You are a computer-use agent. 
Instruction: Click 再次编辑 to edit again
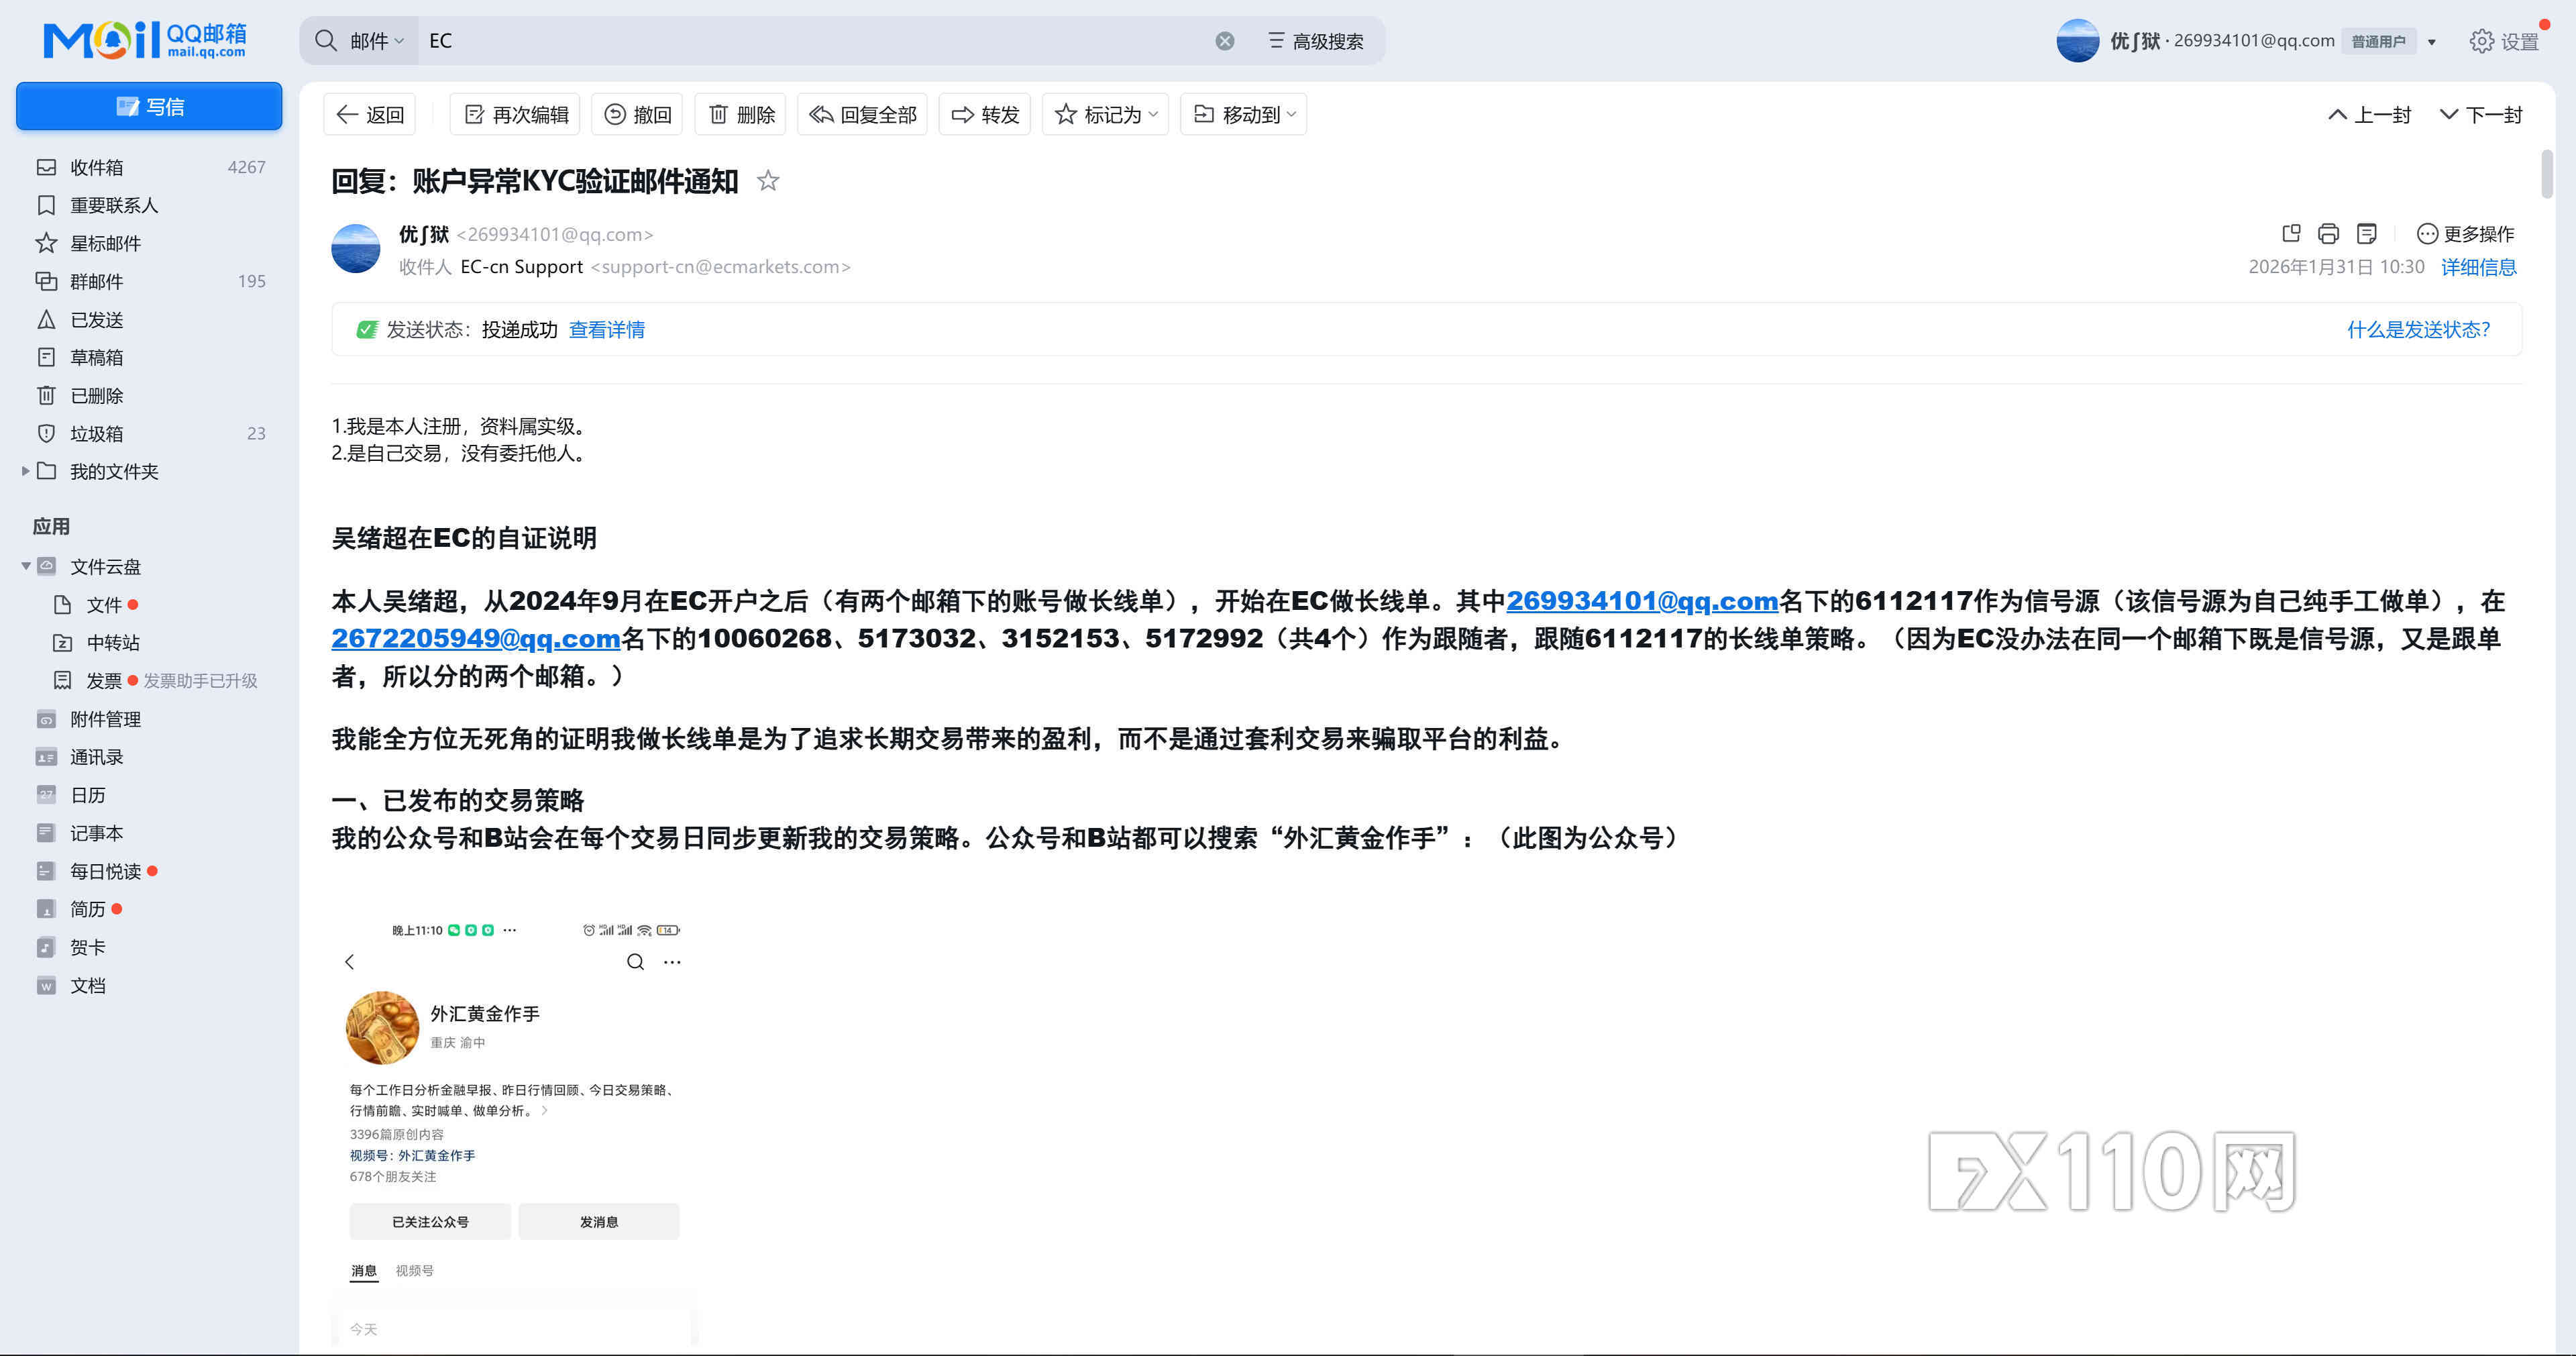516,115
